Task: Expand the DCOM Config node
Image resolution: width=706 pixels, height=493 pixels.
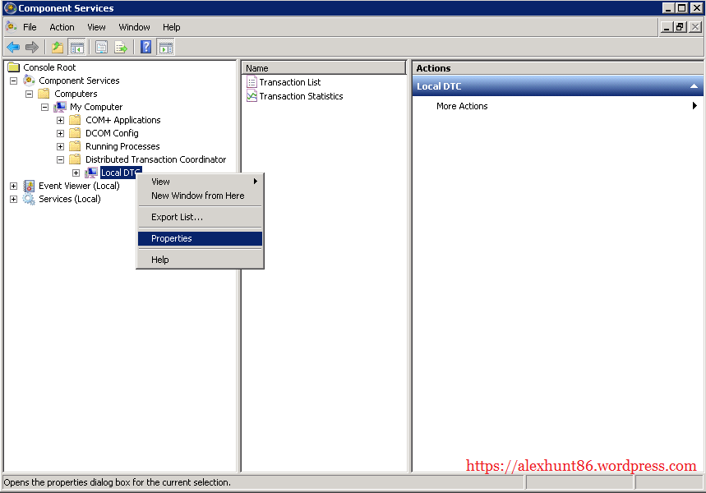Action: pyautogui.click(x=60, y=133)
